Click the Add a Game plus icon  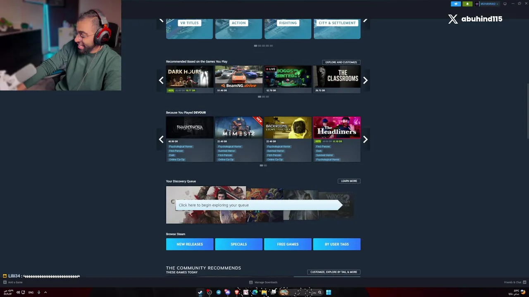point(5,282)
